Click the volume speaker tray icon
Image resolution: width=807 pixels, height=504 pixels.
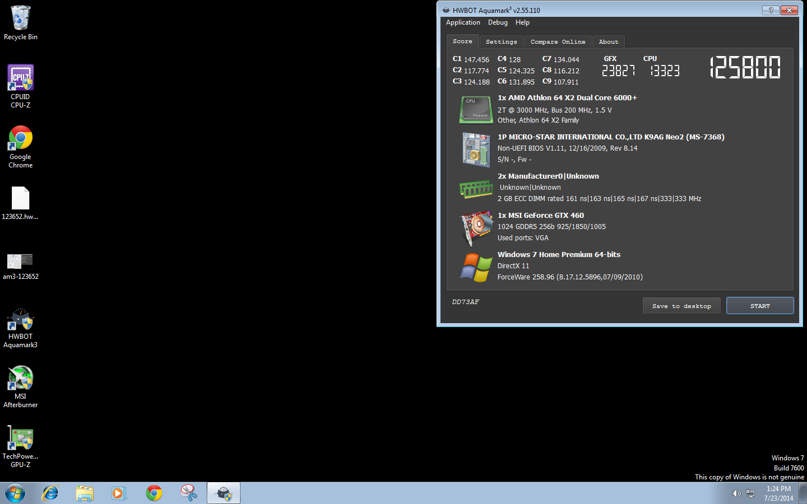[x=736, y=493]
